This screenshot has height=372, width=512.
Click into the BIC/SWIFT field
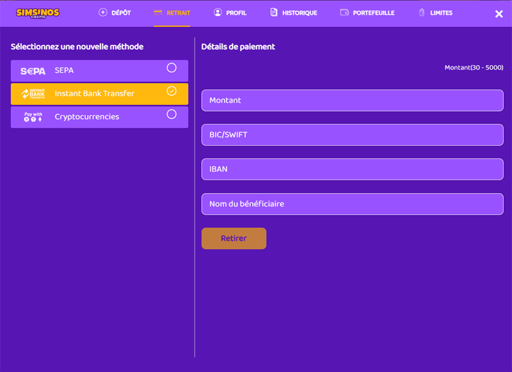pyautogui.click(x=352, y=135)
